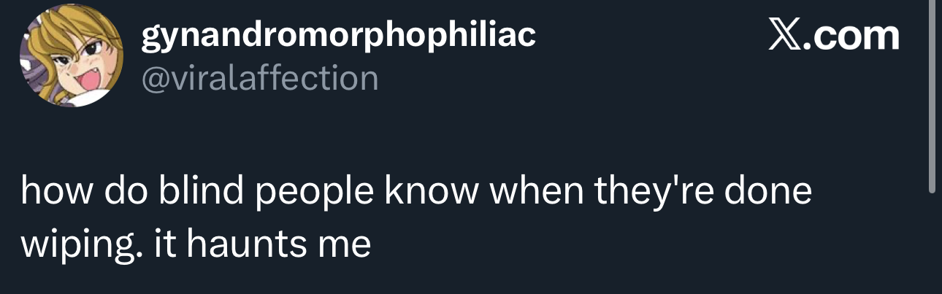Image resolution: width=942 pixels, height=294 pixels.
Task: Click the X.com watermark text
Action: coord(832,36)
